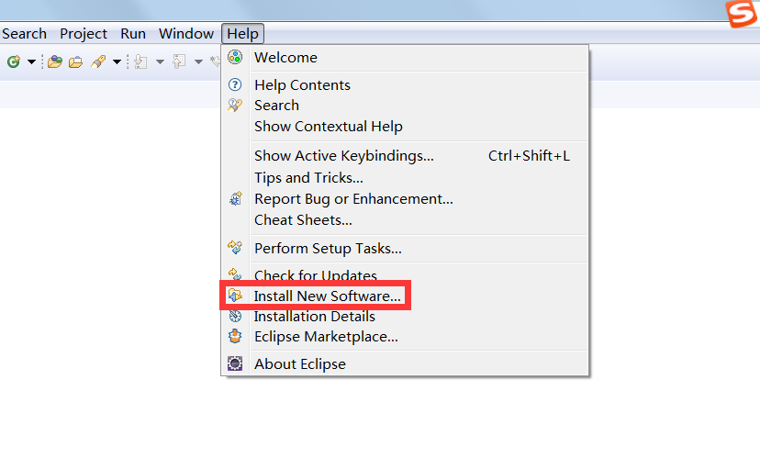This screenshot has height=458, width=760.
Task: Click the Installation Details icon
Action: pyautogui.click(x=235, y=317)
